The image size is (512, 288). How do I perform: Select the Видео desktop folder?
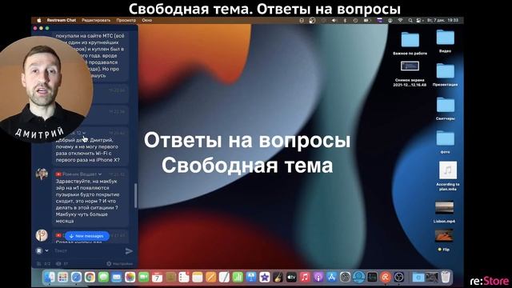(x=445, y=41)
